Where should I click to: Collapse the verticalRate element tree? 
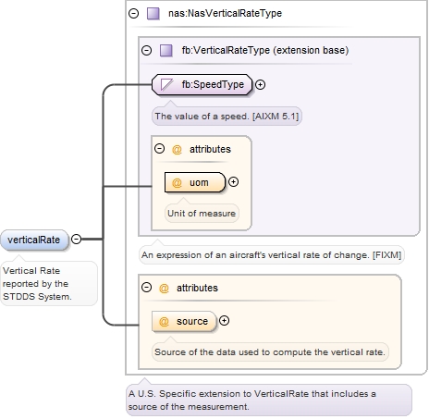tap(76, 239)
